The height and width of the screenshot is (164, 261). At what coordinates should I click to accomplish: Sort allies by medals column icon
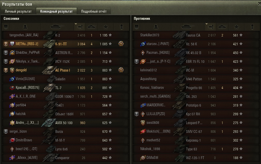[121, 27]
